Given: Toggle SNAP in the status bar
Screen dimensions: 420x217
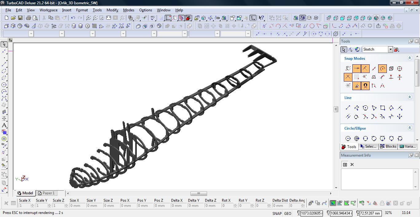Looking at the screenshot, I should pyautogui.click(x=277, y=213).
